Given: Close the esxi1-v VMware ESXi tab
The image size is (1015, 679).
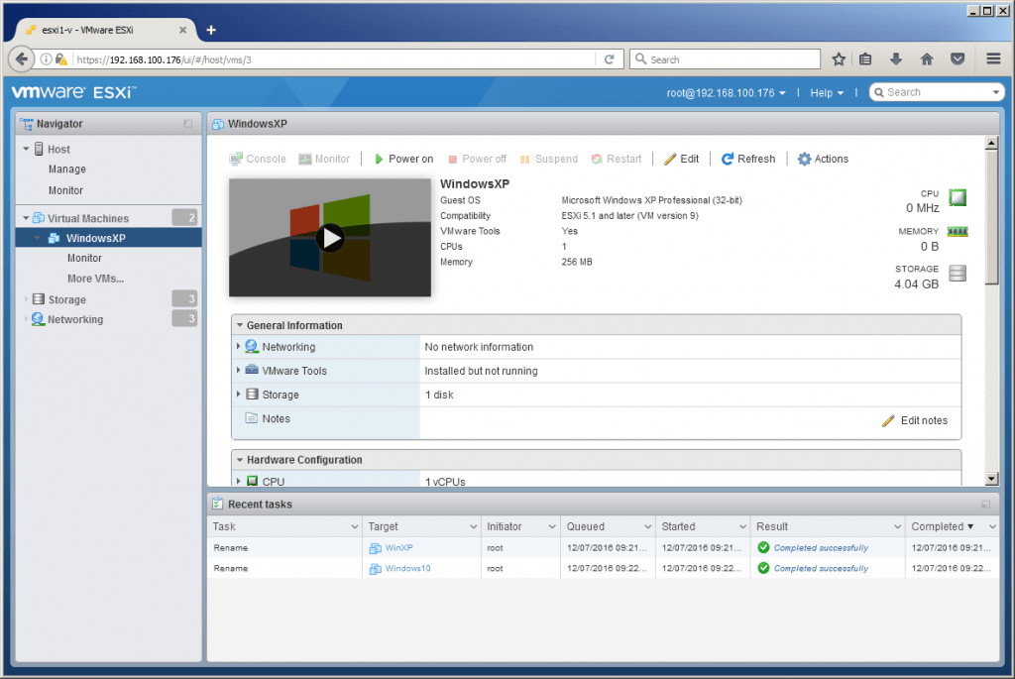Looking at the screenshot, I should click(x=182, y=30).
